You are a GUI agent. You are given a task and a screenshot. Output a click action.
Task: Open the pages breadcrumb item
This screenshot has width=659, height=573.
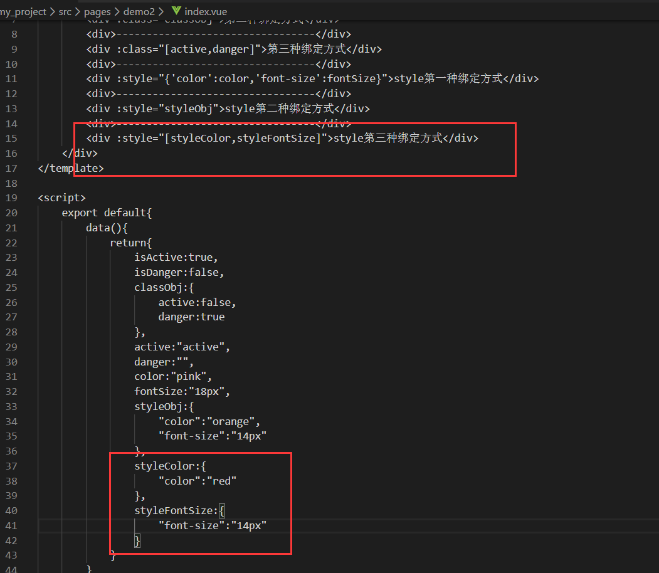(98, 11)
